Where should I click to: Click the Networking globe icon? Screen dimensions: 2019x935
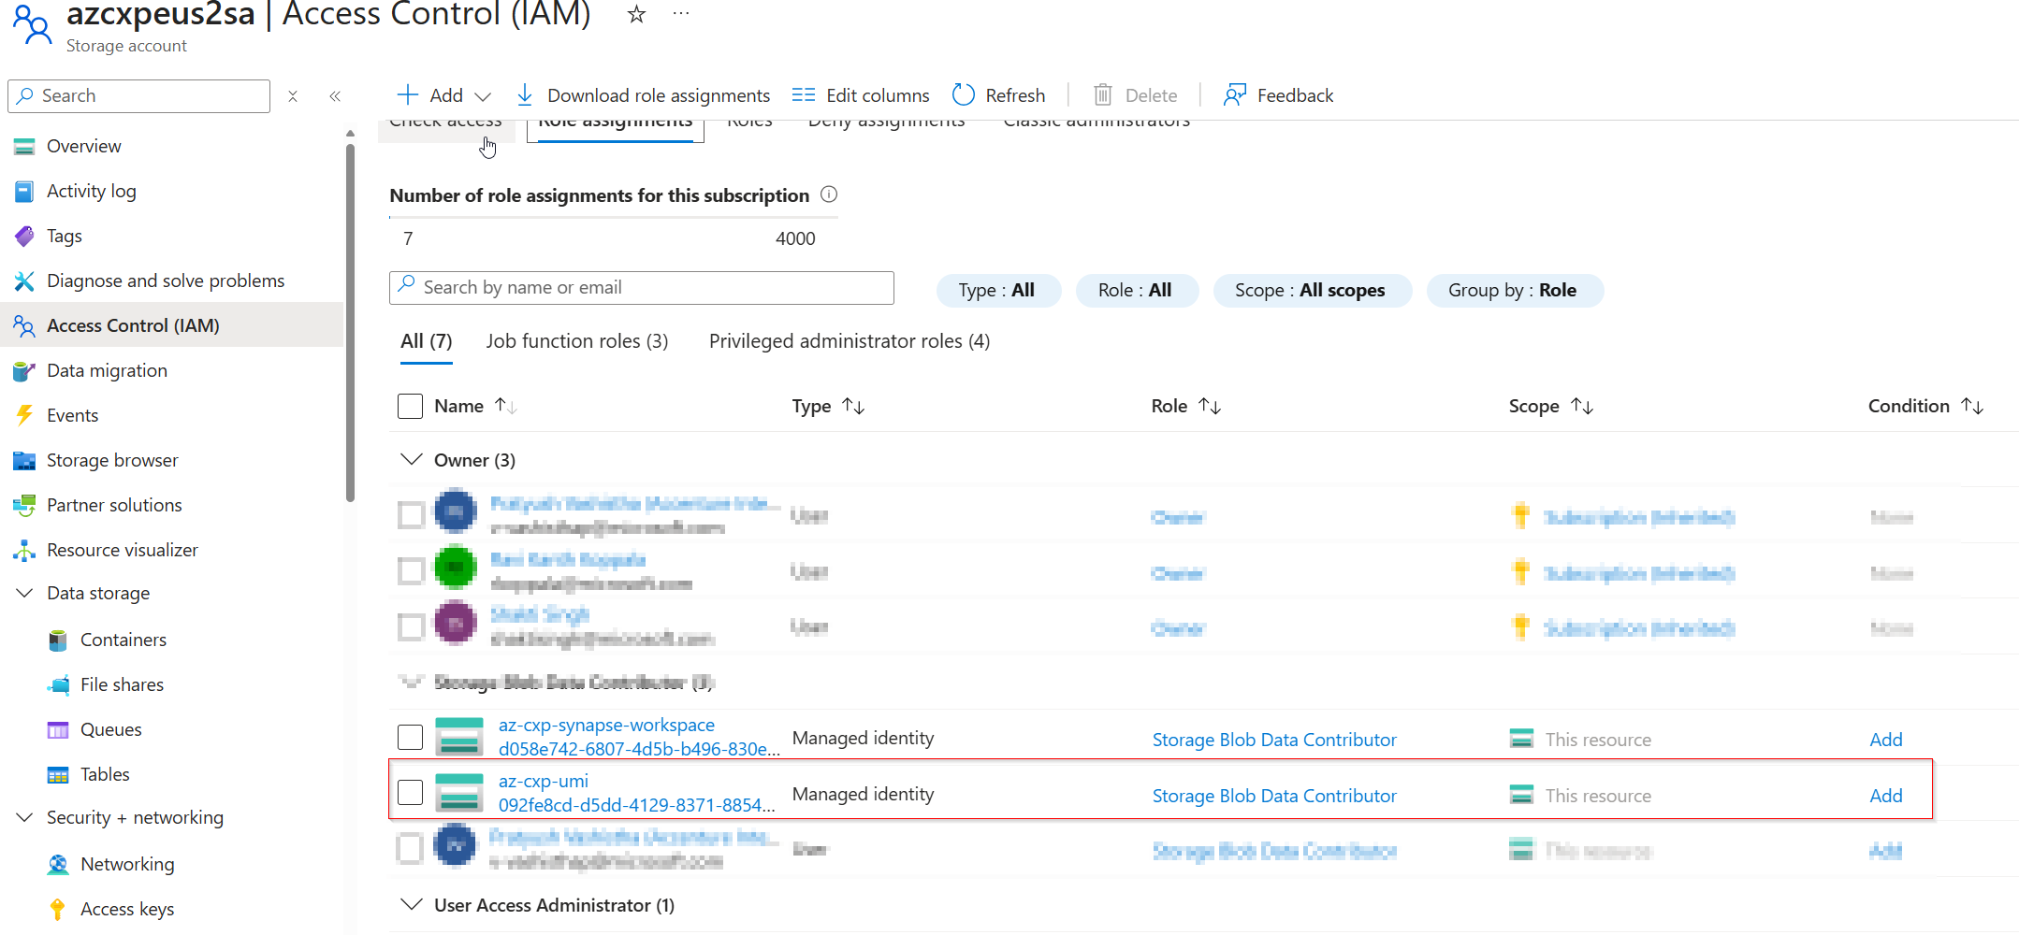58,865
